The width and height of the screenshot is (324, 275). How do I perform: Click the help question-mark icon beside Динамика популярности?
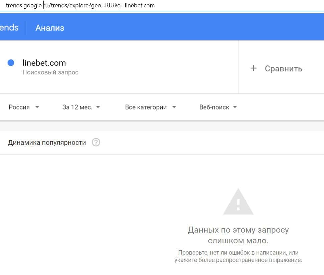[96, 143]
